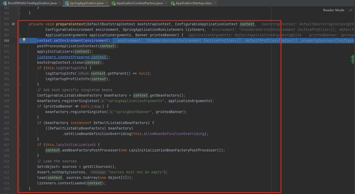Click line number 388 in gutter
The height and width of the screenshot is (194, 355).
point(6,40)
